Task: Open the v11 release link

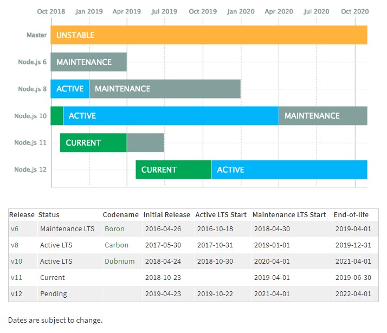Action: click(x=16, y=278)
